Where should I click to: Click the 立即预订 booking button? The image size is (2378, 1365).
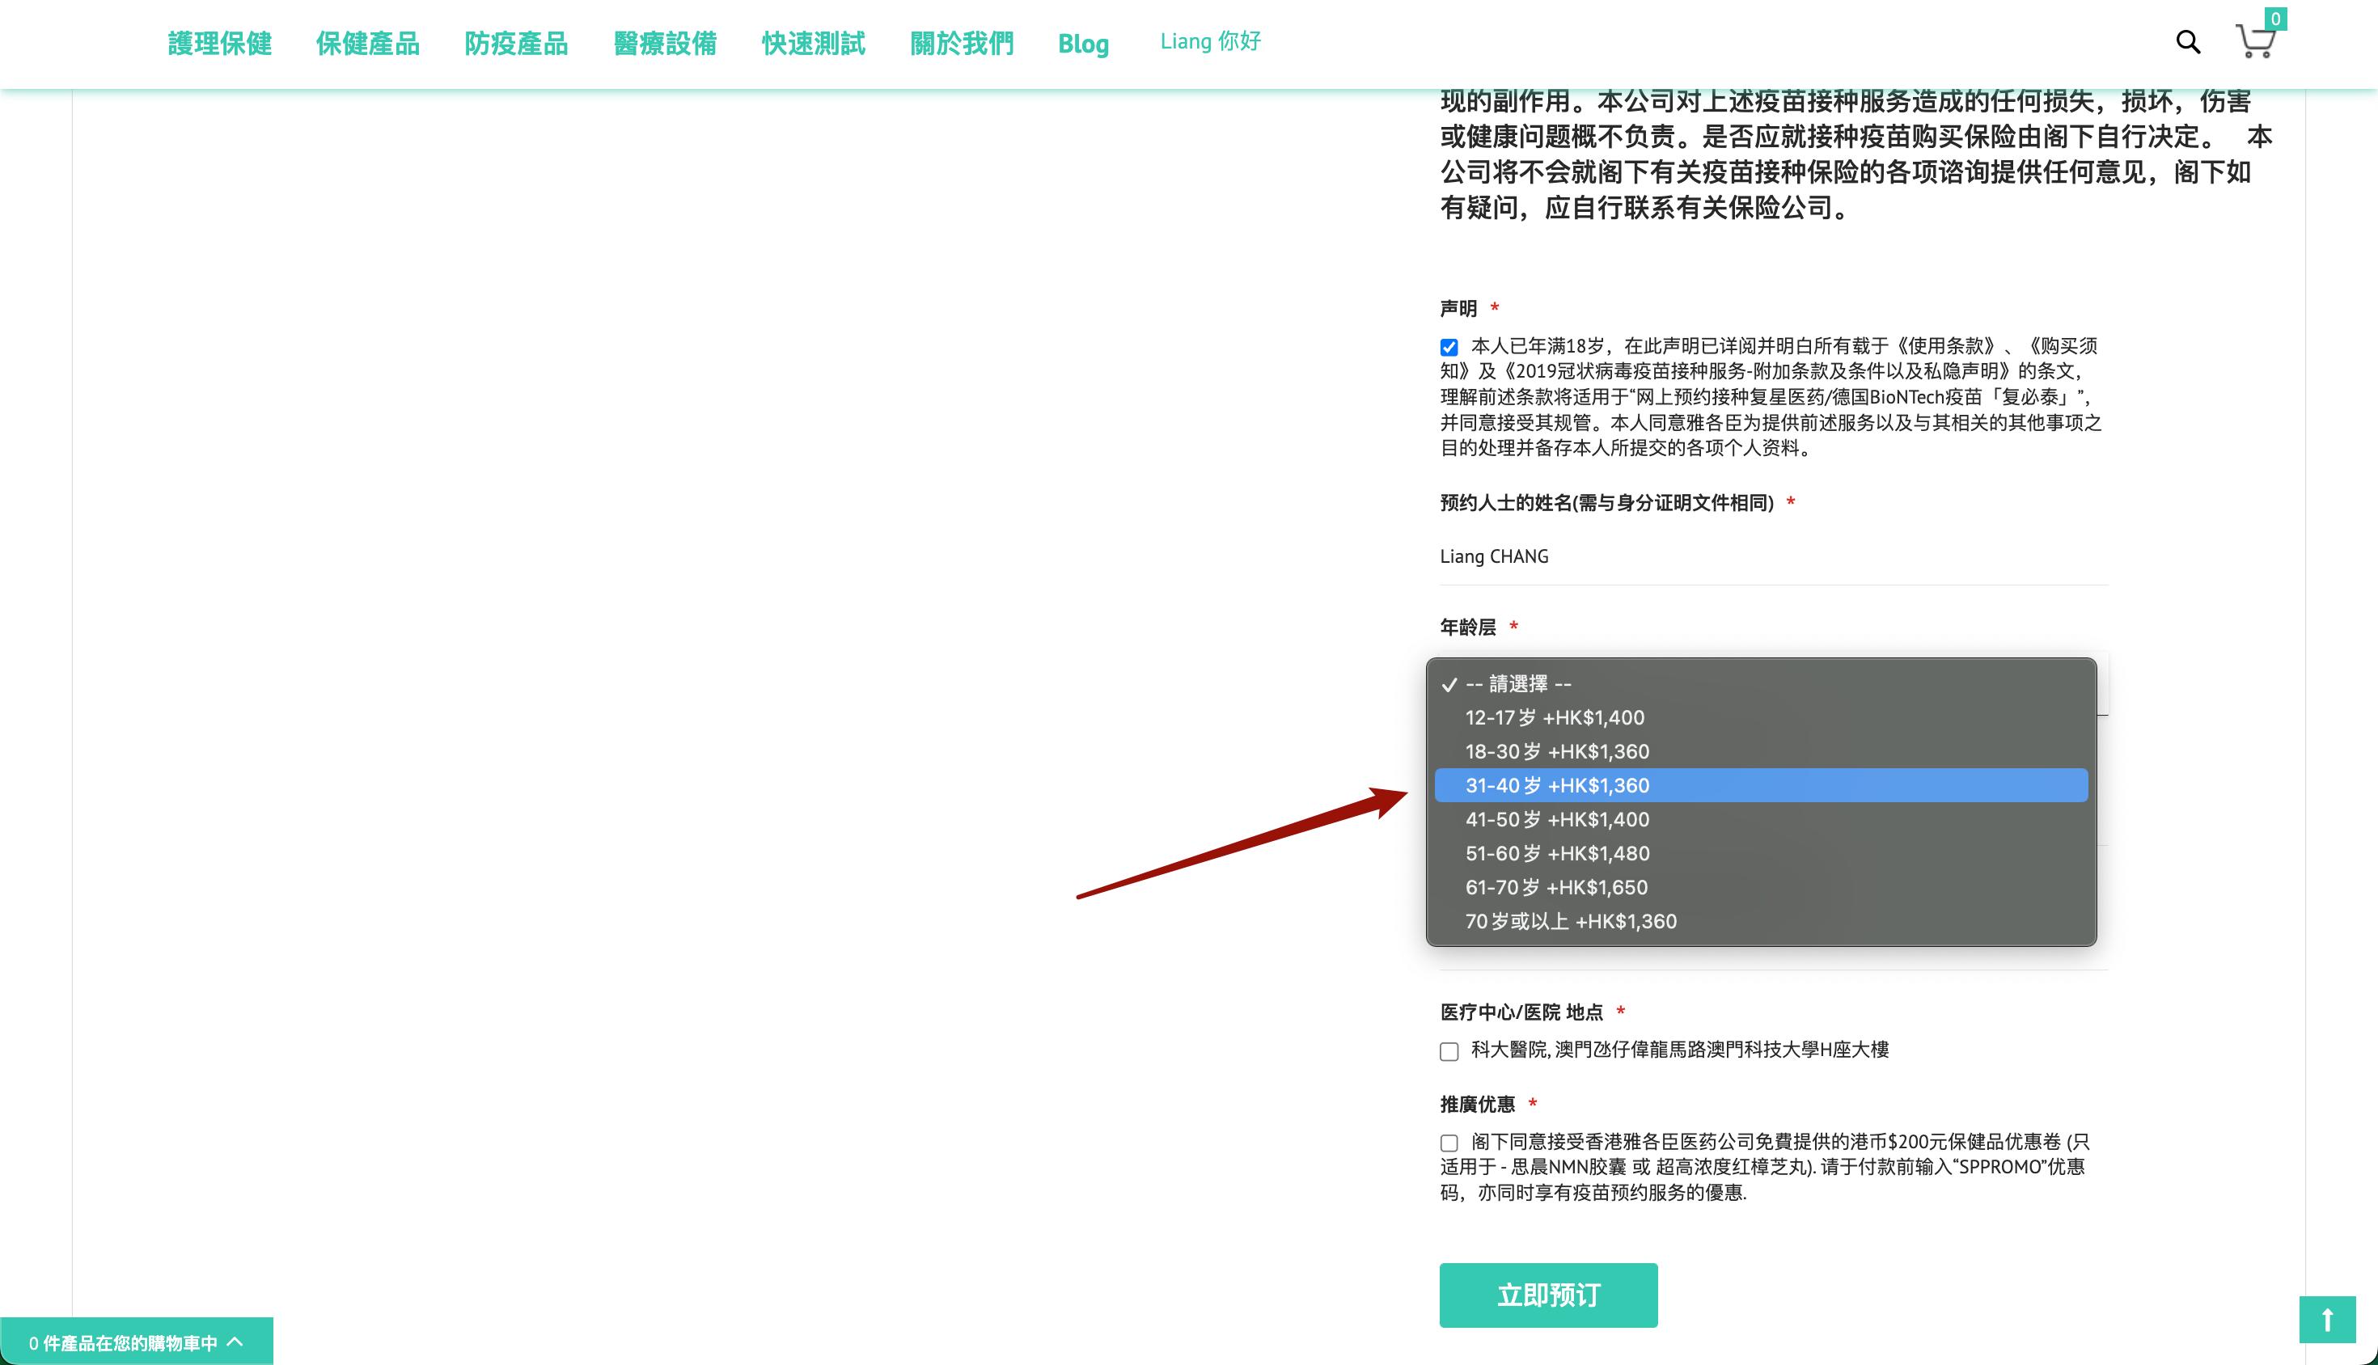coord(1548,1295)
